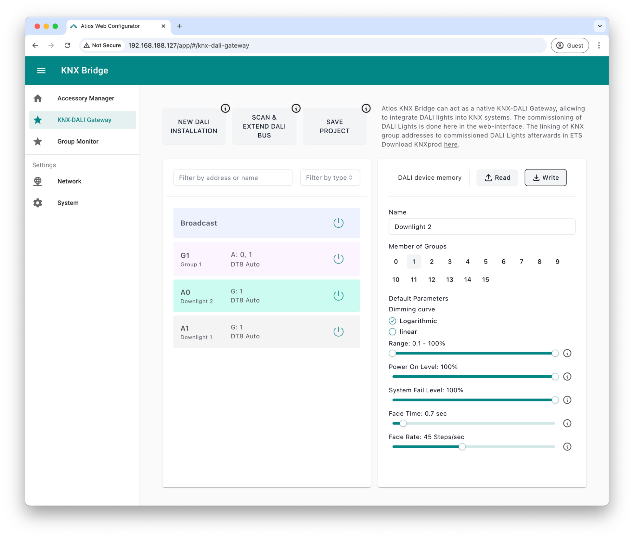Screen dimensions: 634x539
Task: Close the Atios Web Configurator tab
Action: tap(163, 26)
